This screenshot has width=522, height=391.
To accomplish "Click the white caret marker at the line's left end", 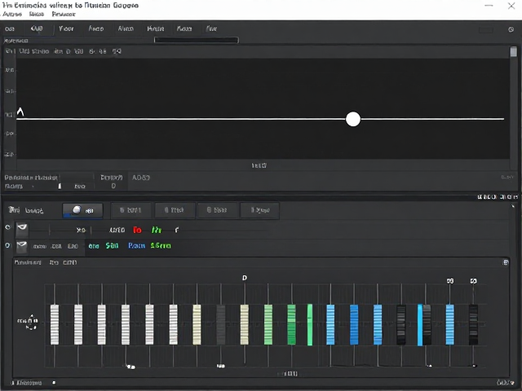I will (x=20, y=112).
